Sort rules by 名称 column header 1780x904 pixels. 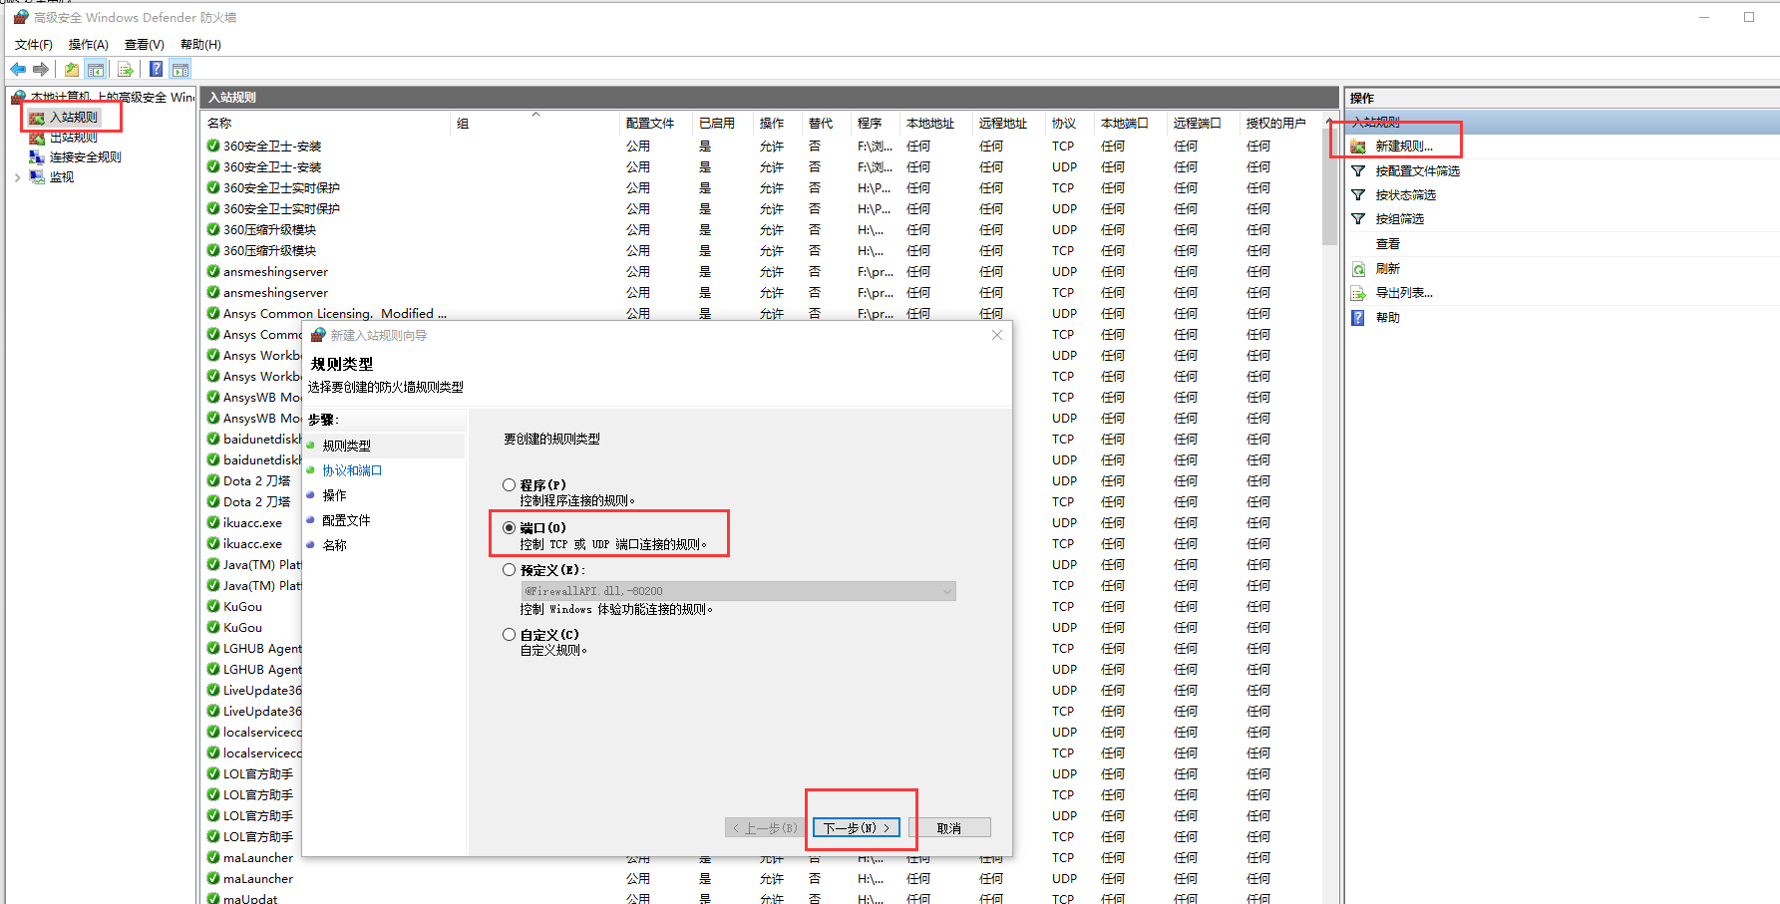(325, 123)
